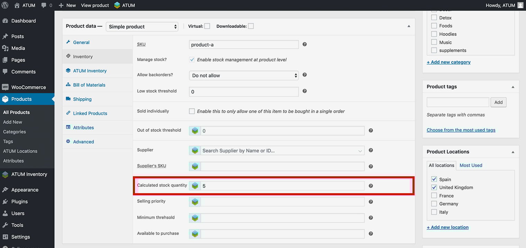Click the Add new category link
Viewport: 526px width, 248px height.
coord(448,62)
